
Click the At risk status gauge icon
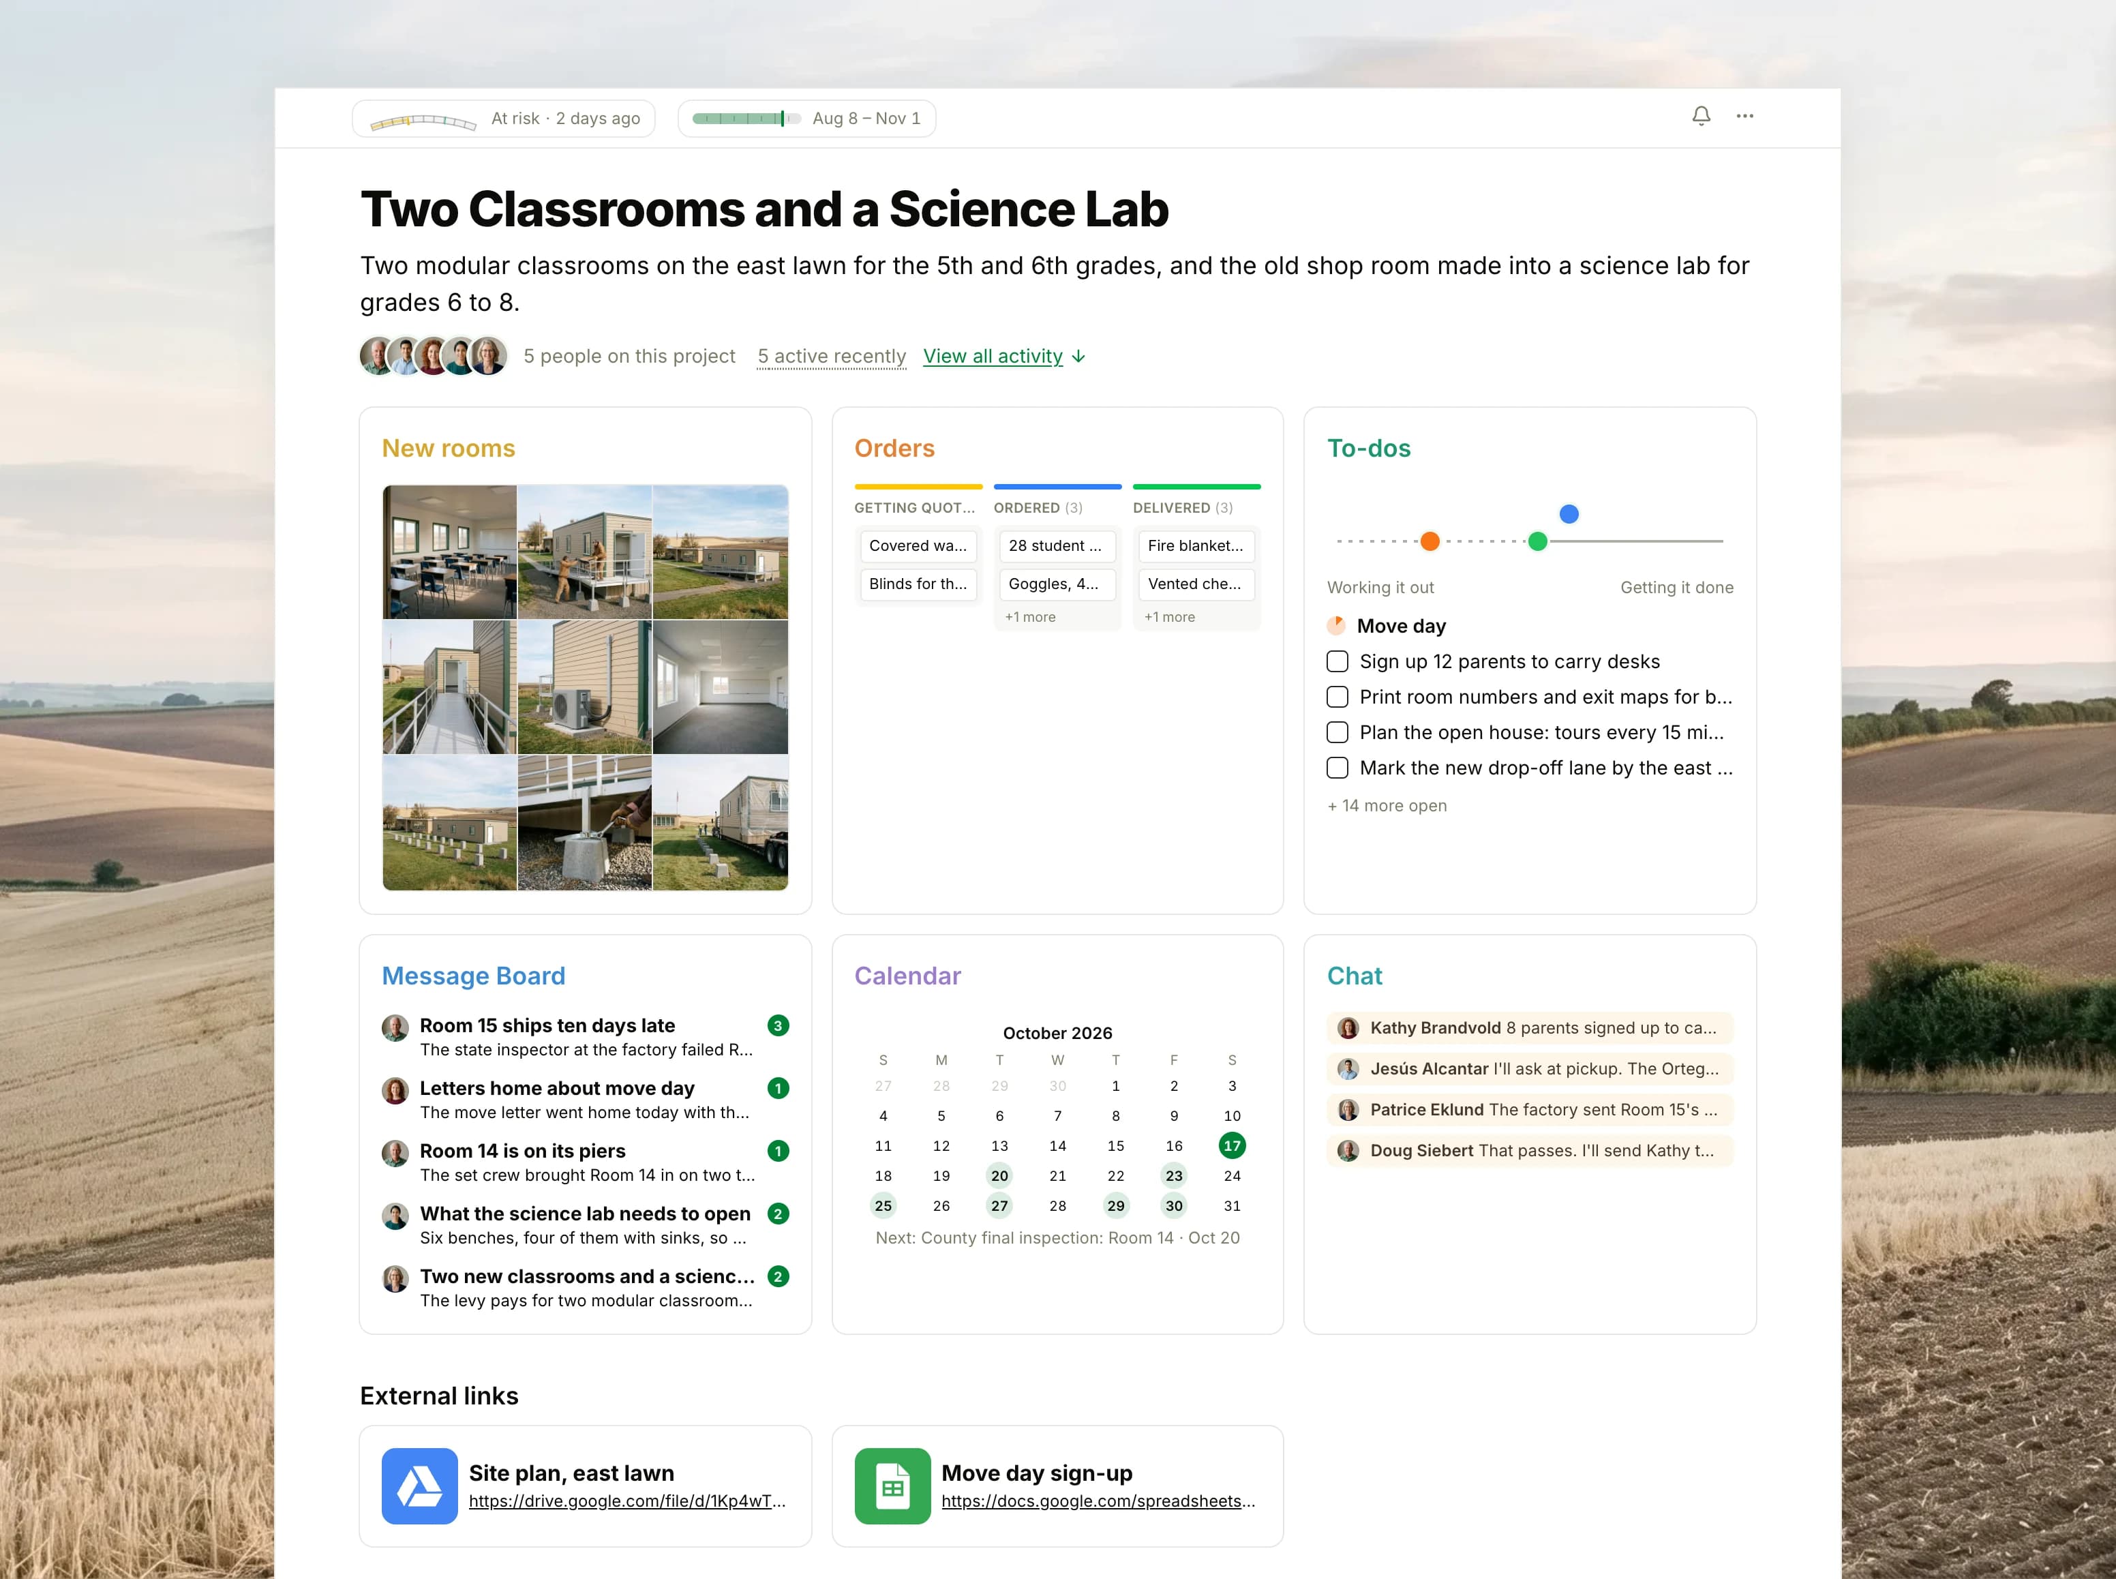pyautogui.click(x=423, y=121)
